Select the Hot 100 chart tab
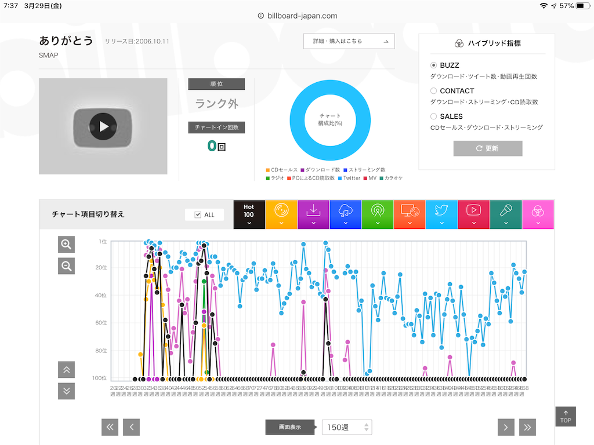Viewport: 594px width, 445px height. point(249,214)
